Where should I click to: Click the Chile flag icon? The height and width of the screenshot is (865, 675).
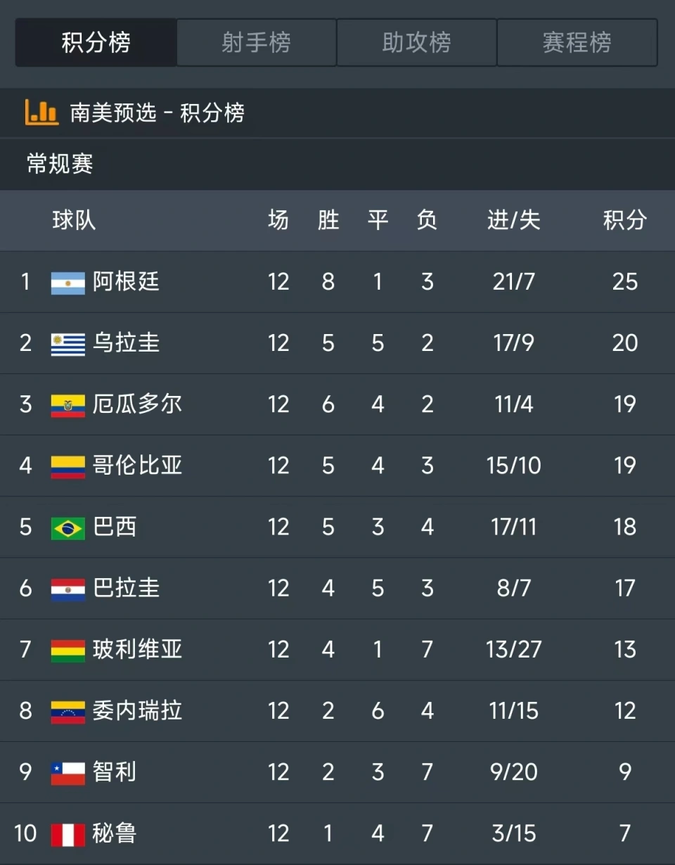(x=67, y=773)
